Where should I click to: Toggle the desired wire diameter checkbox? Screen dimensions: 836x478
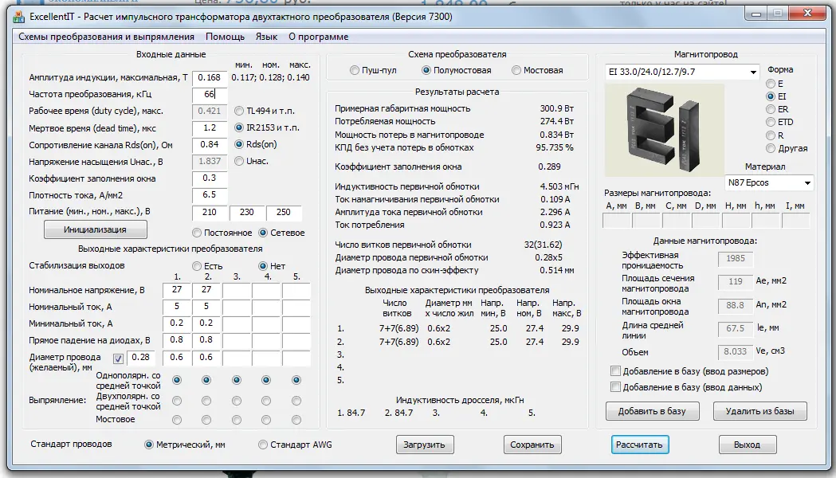click(119, 358)
